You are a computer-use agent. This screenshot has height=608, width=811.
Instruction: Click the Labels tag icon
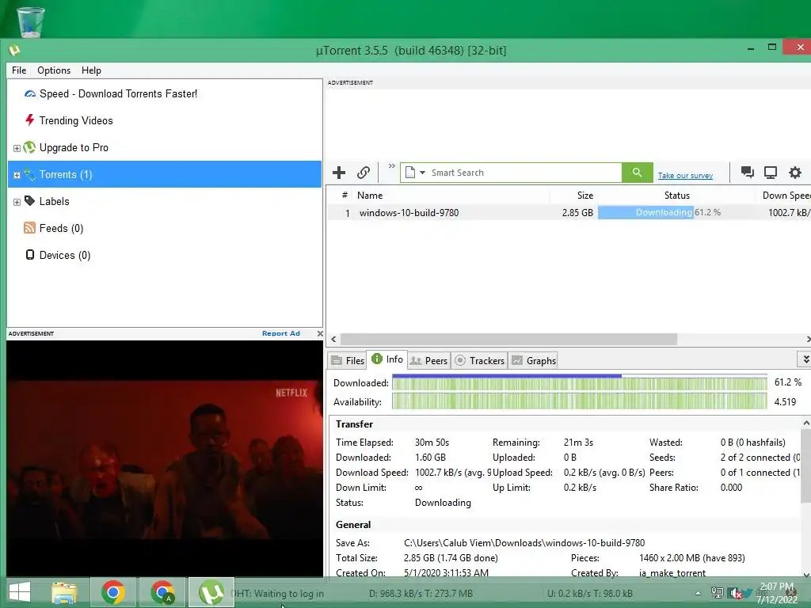tap(29, 200)
